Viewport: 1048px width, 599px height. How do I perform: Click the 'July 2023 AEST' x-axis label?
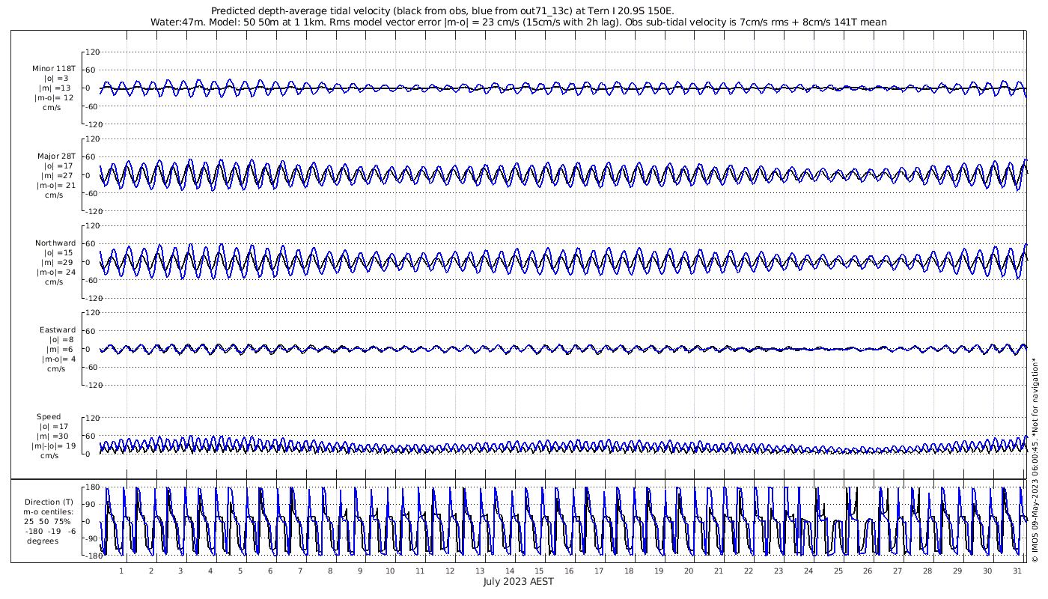tap(518, 581)
